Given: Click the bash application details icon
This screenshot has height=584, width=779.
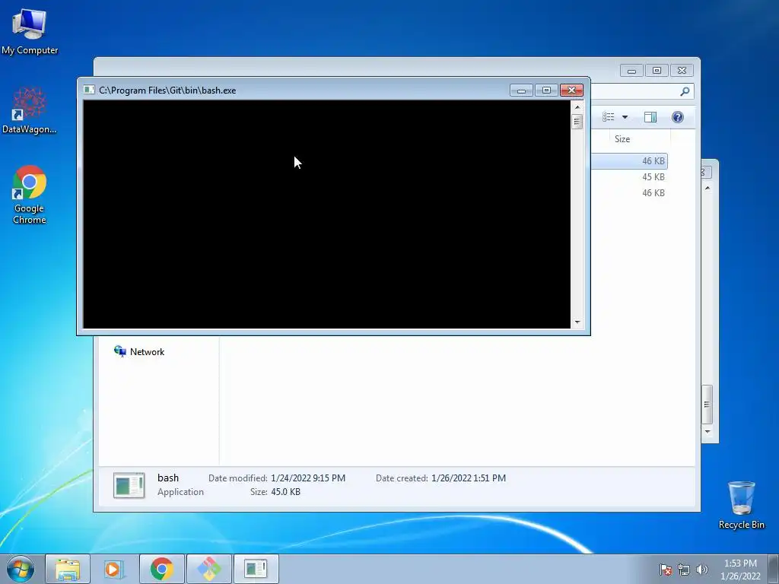Looking at the screenshot, I should (129, 485).
